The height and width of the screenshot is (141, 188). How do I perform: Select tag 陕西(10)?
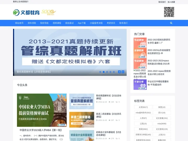[x=162, y=107]
